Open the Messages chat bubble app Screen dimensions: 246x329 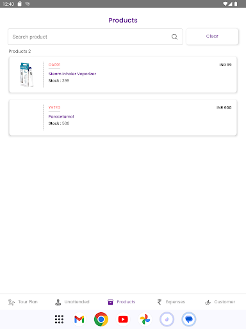click(189, 319)
